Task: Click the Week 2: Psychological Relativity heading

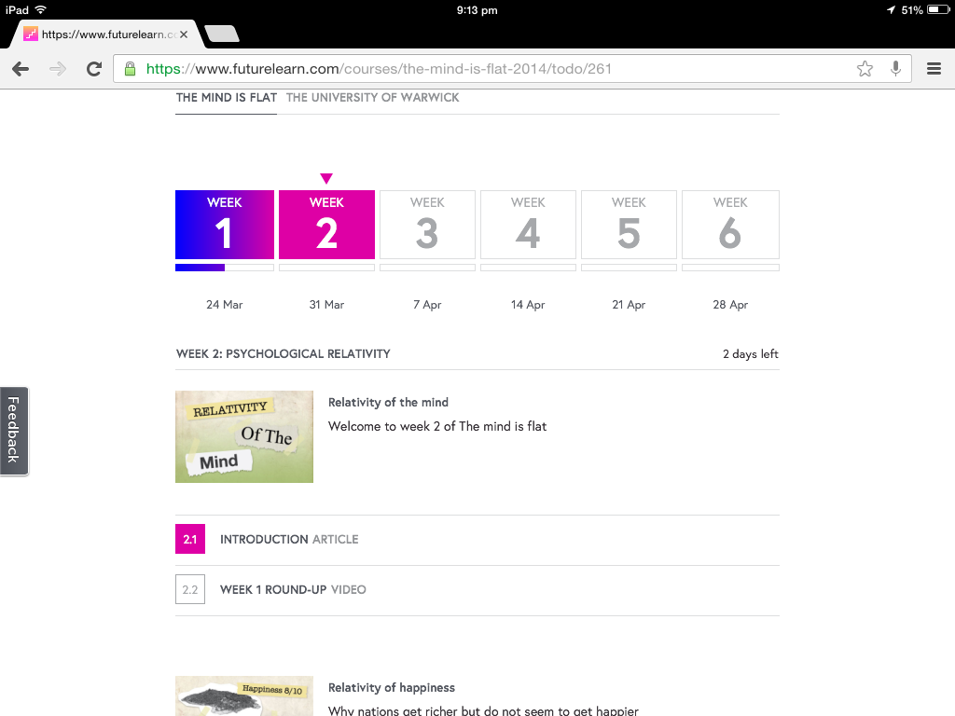Action: pyautogui.click(x=284, y=353)
